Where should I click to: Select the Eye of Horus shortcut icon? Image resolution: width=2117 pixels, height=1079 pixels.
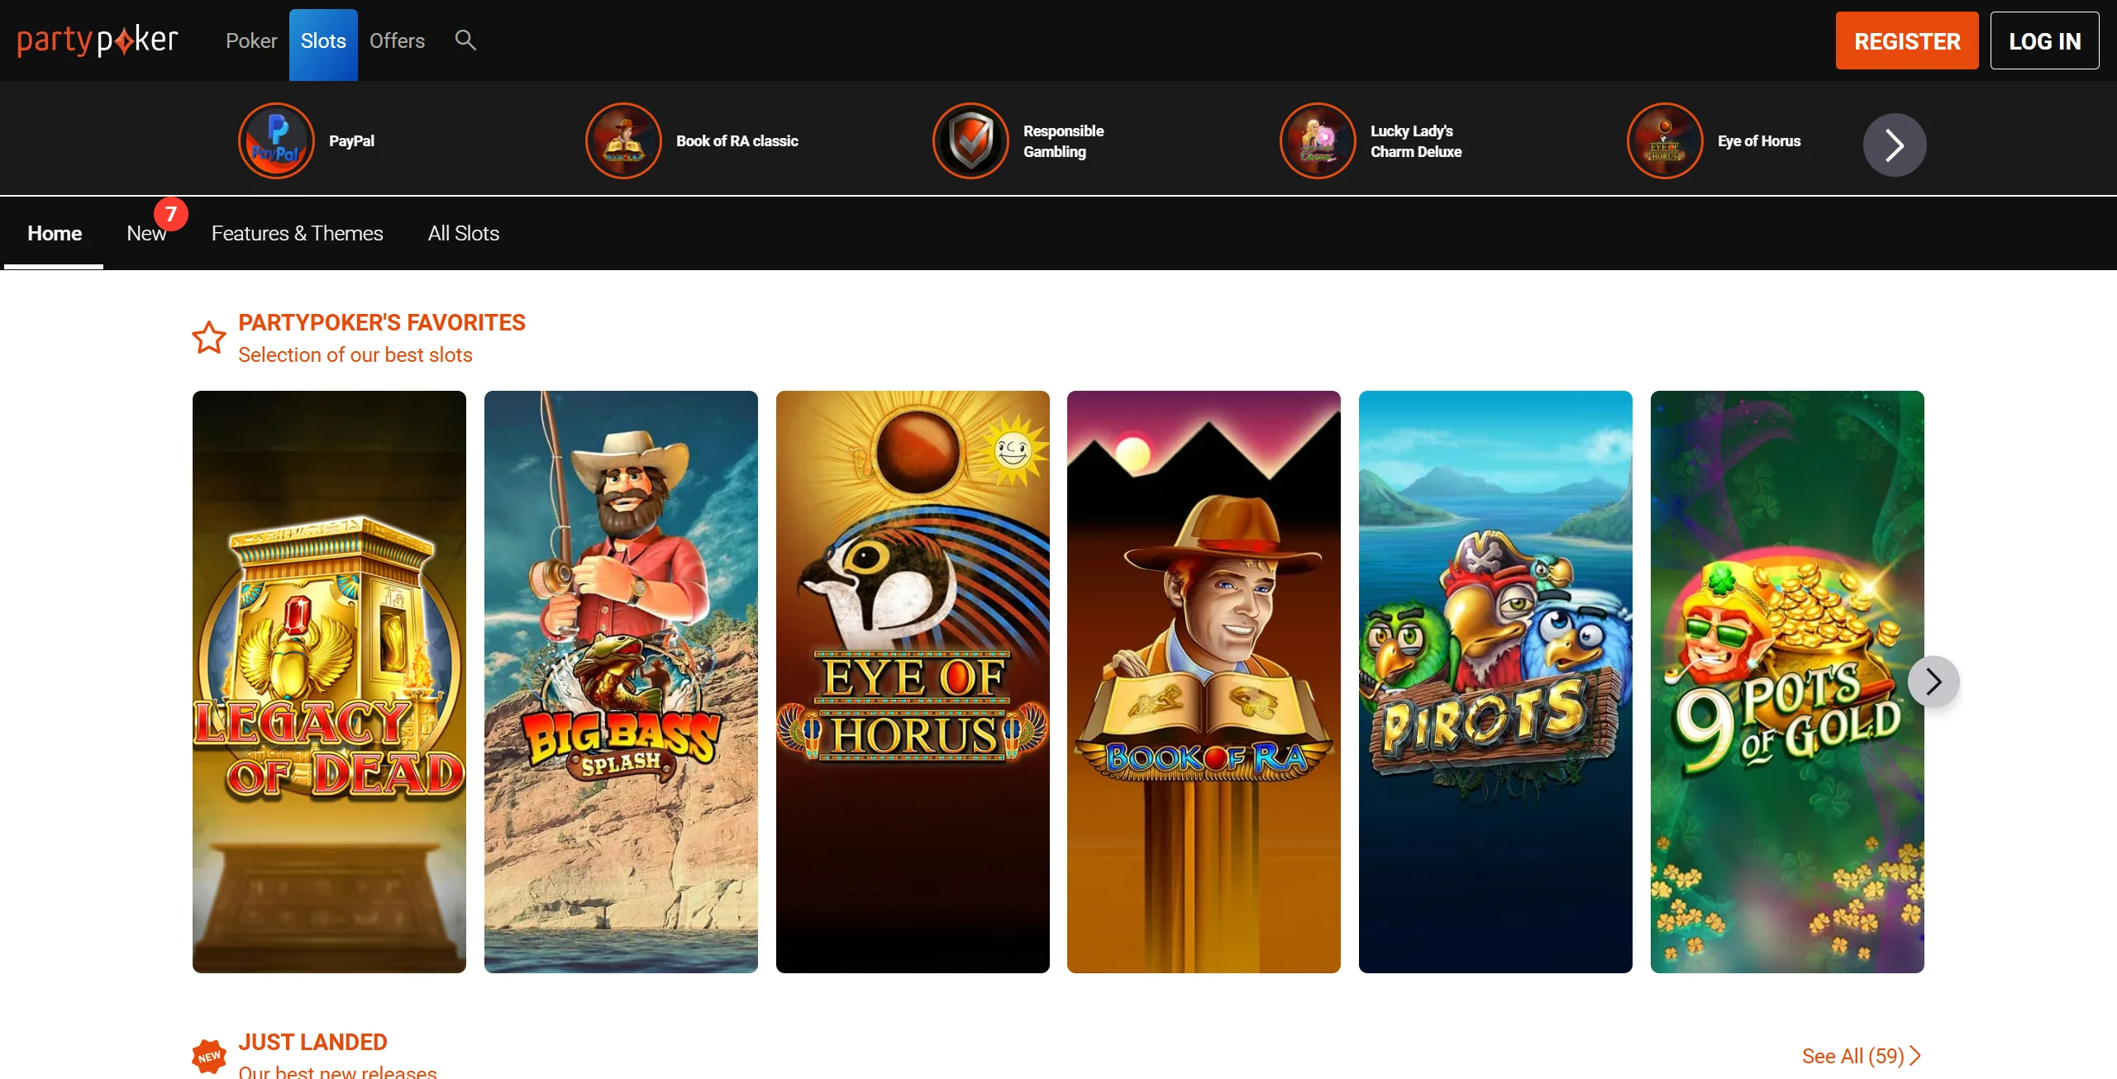click(x=1663, y=140)
